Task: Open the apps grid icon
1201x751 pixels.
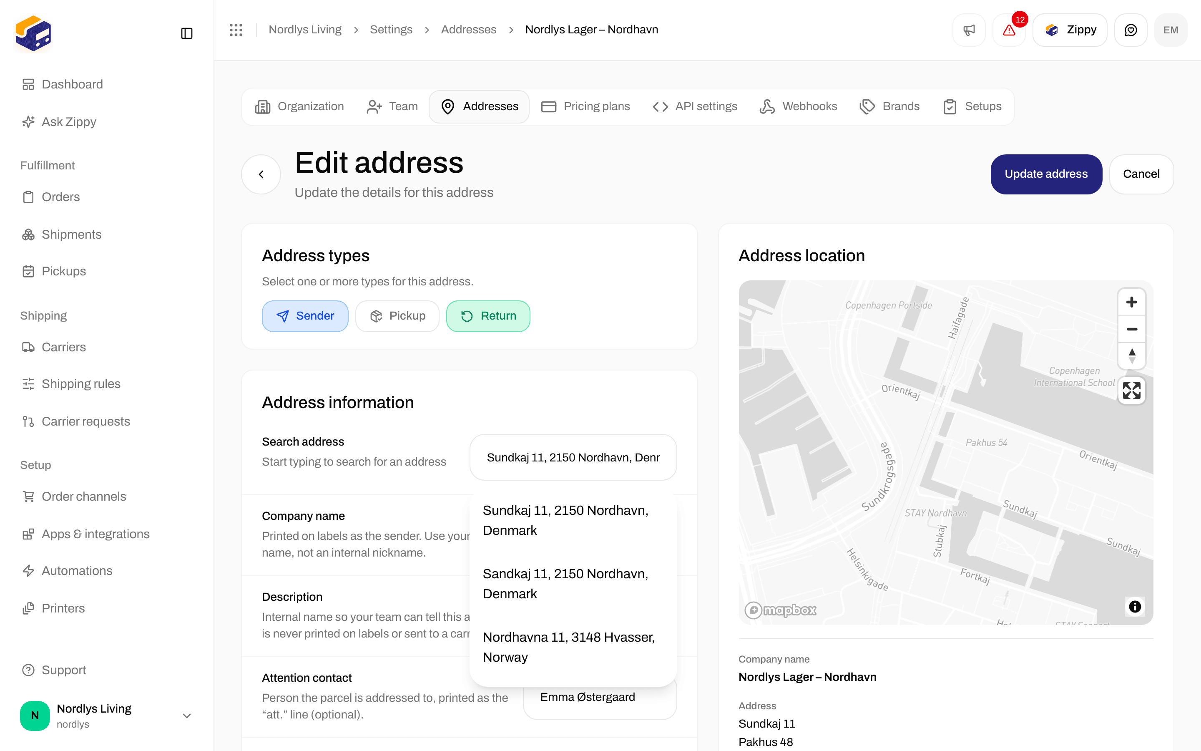Action: (236, 30)
